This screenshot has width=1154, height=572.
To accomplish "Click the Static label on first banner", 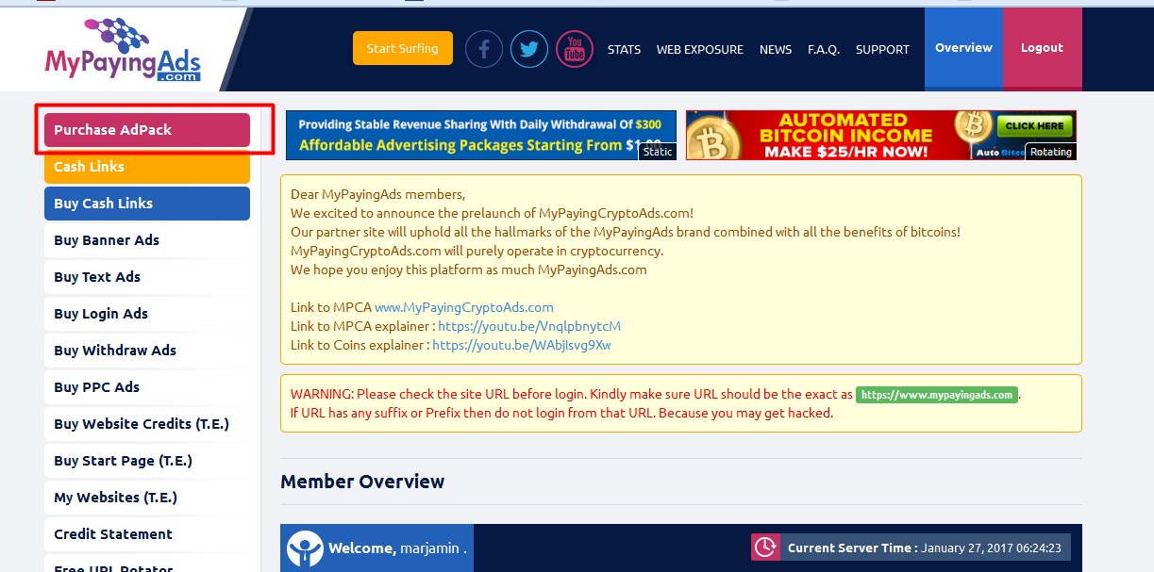I will (x=658, y=152).
